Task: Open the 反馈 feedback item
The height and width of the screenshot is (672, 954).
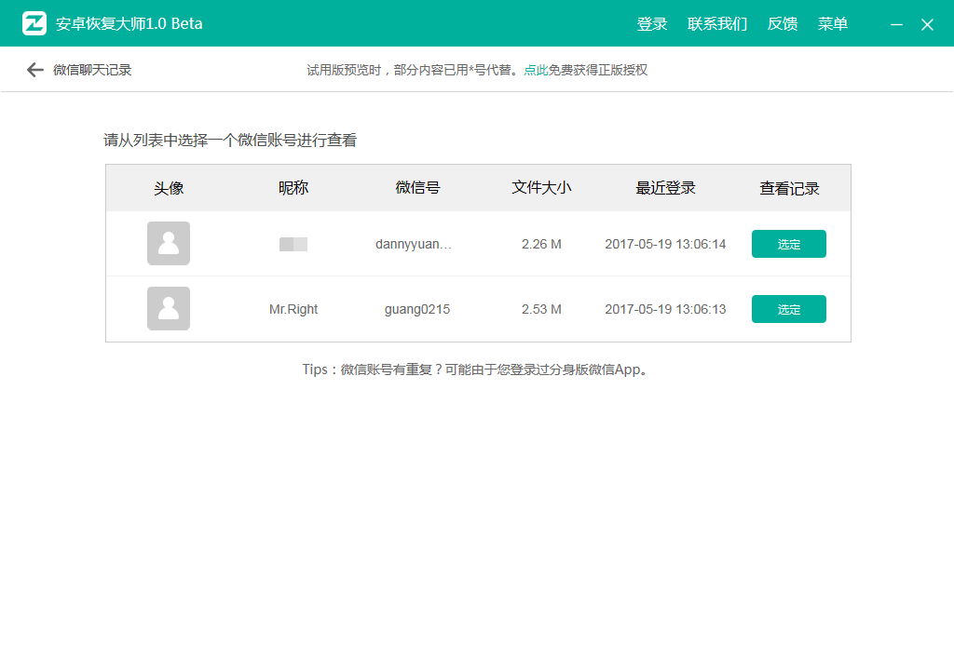Action: 783,23
